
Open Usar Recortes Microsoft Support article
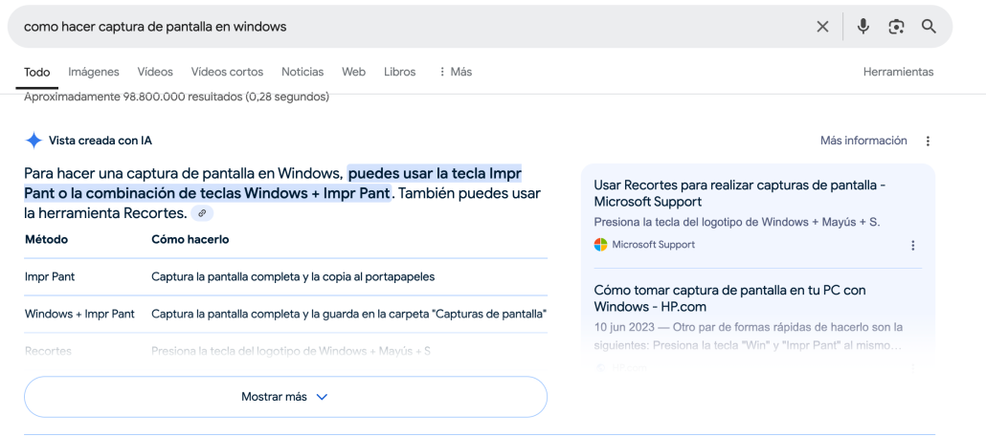(739, 193)
